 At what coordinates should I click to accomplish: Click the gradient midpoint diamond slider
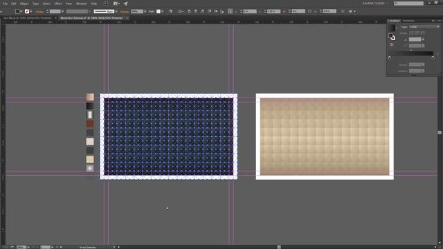411,50
